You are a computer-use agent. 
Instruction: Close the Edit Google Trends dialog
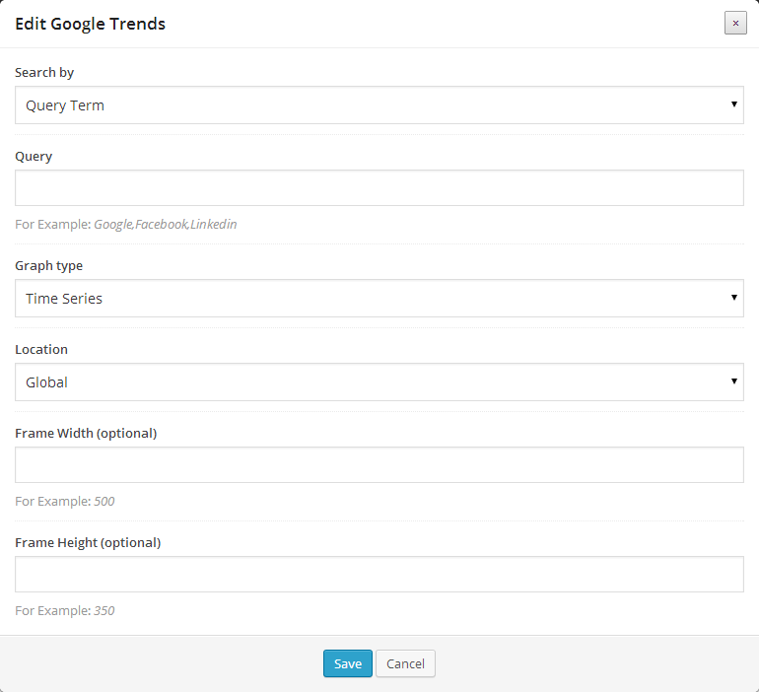coord(735,24)
